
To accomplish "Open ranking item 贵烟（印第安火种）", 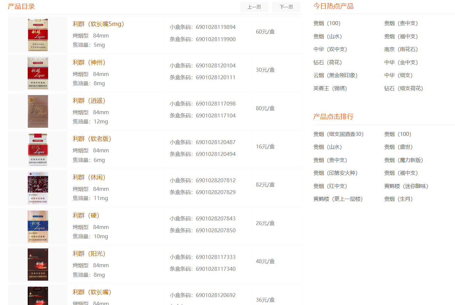I will pyautogui.click(x=335, y=173).
